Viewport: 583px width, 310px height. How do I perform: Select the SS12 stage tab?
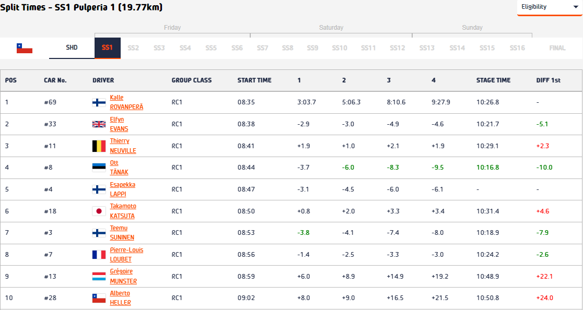point(397,48)
